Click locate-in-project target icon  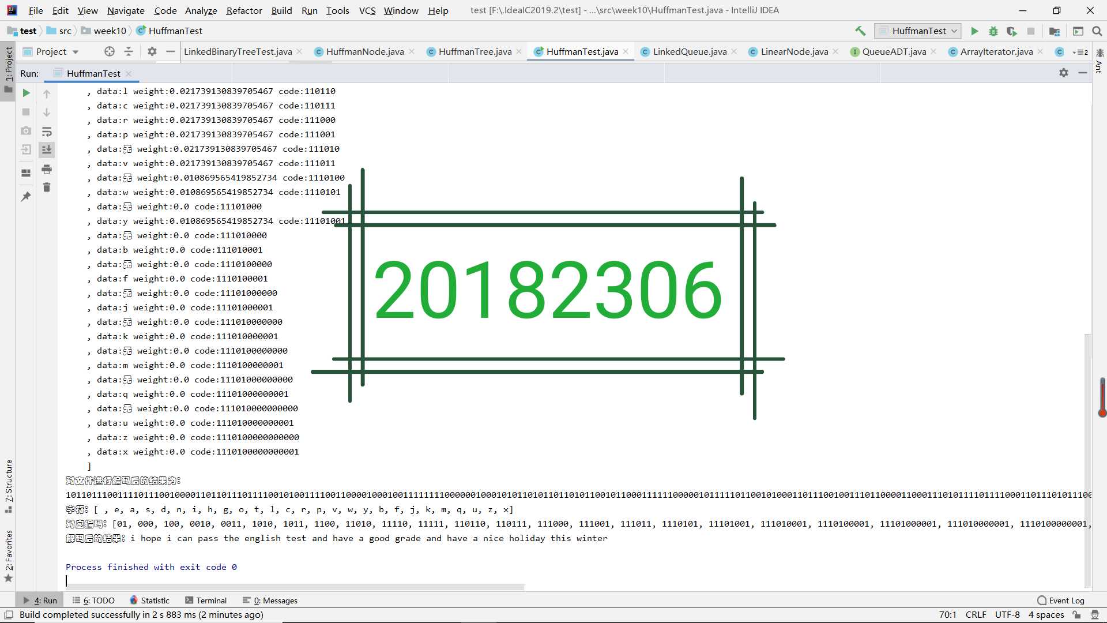point(110,51)
